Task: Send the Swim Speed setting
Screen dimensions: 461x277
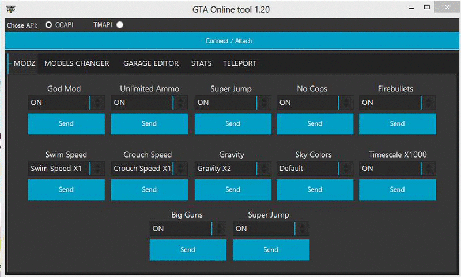Action: 66,190
